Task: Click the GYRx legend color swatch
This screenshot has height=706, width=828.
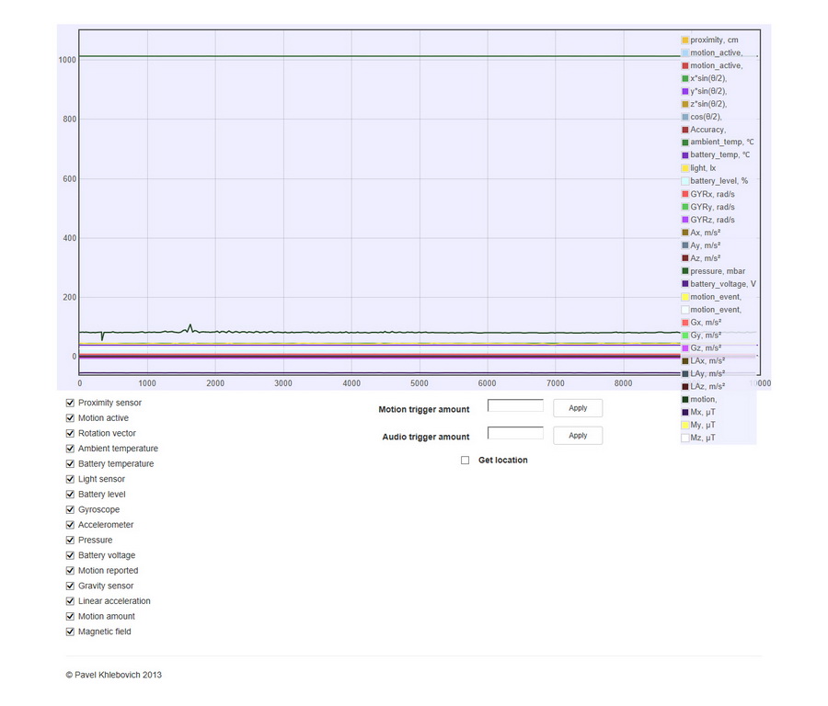Action: coord(685,194)
